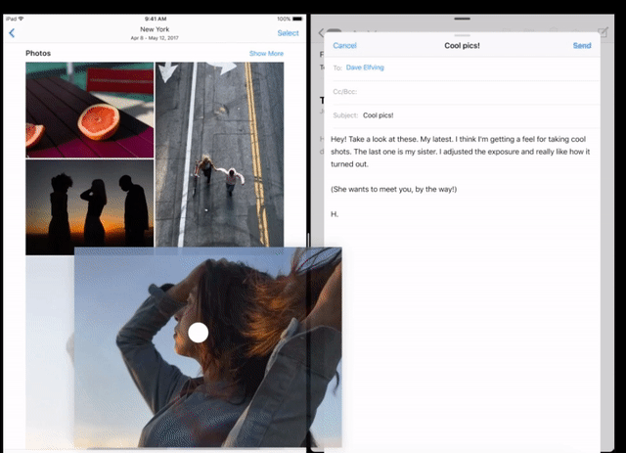Tap the Cc/Bcc field
The image size is (626, 453).
[x=462, y=92]
